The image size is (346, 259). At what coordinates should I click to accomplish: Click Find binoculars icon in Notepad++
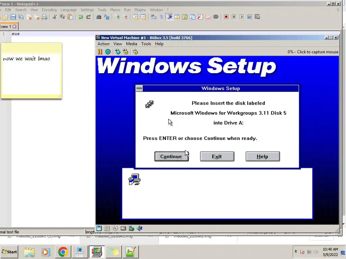pos(99,17)
